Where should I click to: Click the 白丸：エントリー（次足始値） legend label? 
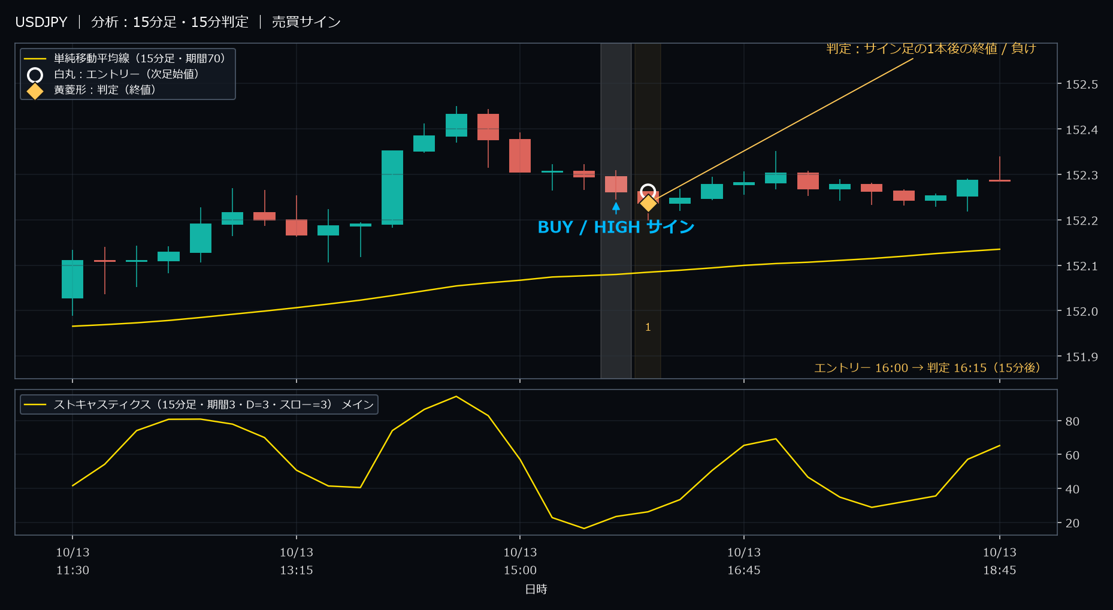pyautogui.click(x=126, y=74)
